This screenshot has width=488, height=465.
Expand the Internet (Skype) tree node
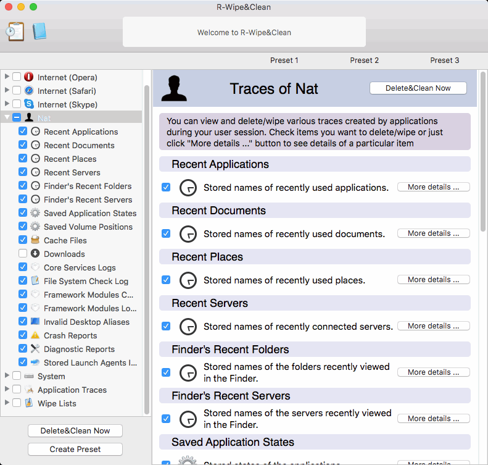(x=7, y=104)
